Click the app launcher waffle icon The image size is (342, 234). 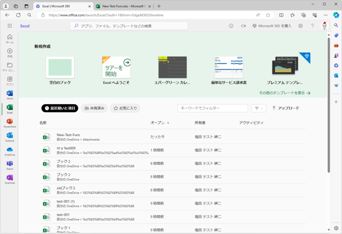click(9, 26)
